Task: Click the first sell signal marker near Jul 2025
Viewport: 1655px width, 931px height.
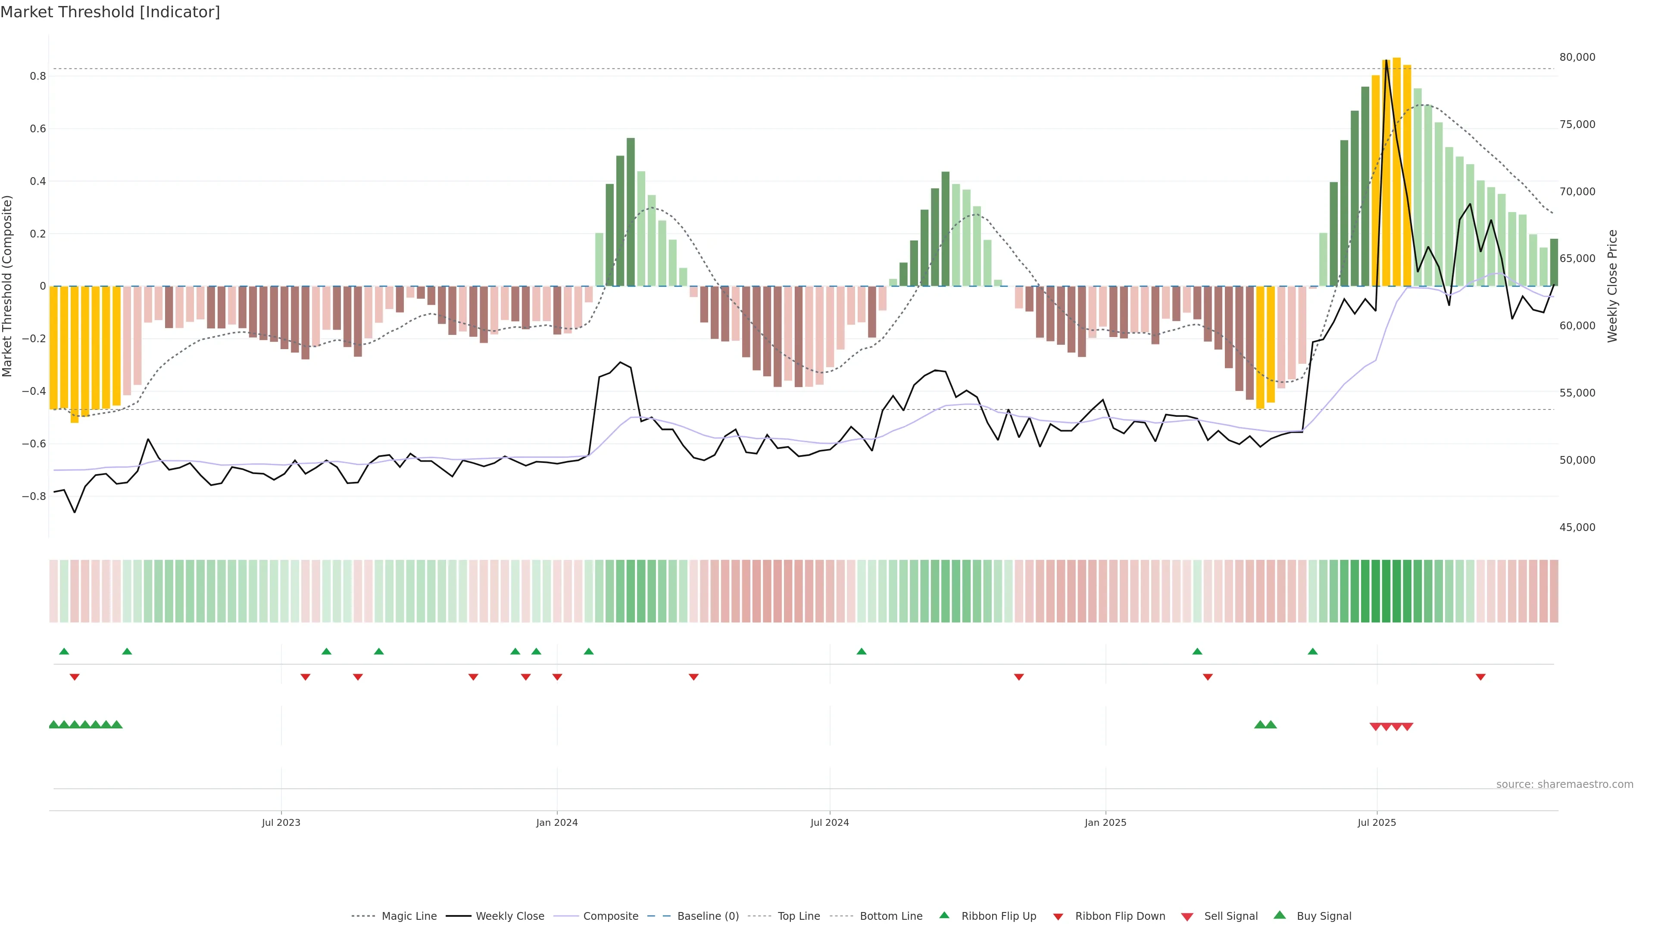Action: tap(1376, 727)
